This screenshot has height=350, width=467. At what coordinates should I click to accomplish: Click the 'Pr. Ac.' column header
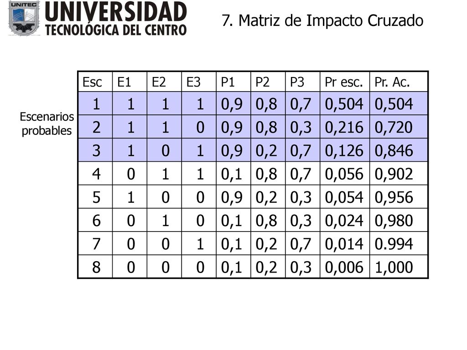click(x=399, y=82)
